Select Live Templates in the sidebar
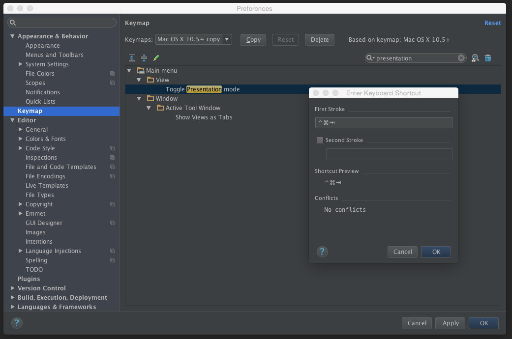 [x=47, y=186]
